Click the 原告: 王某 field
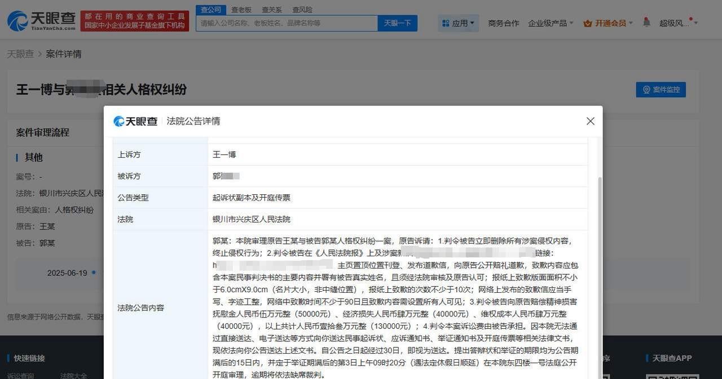This screenshot has width=722, height=379. coord(36,226)
